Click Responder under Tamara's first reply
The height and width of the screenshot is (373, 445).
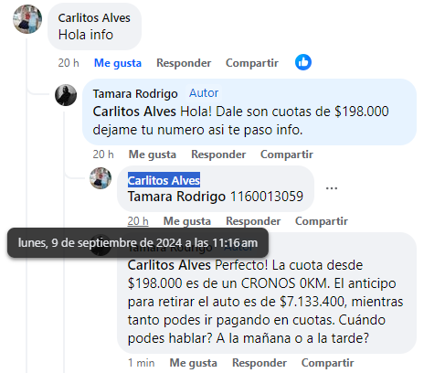click(x=218, y=155)
